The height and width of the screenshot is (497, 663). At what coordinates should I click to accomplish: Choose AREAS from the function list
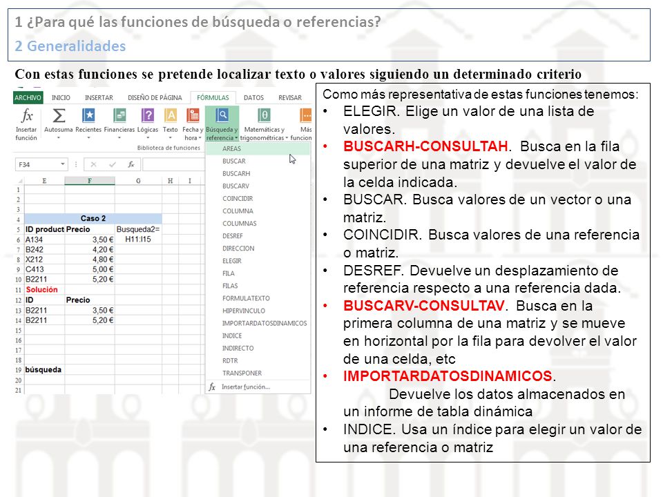pos(258,149)
